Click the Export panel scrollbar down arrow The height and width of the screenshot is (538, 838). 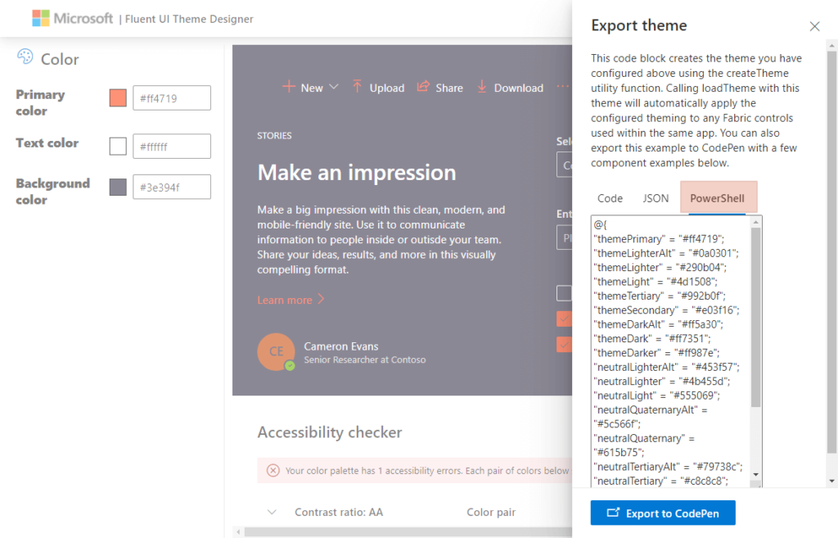pos(831,481)
